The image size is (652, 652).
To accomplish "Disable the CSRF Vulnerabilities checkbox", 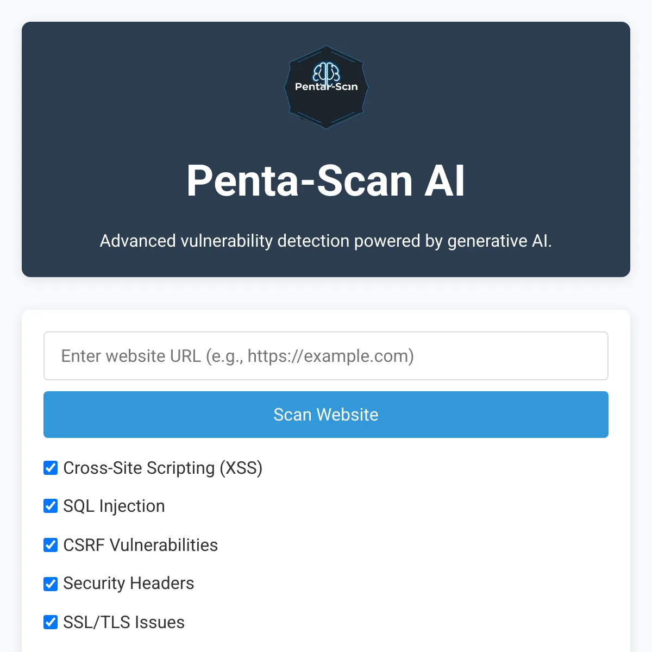I will 51,545.
